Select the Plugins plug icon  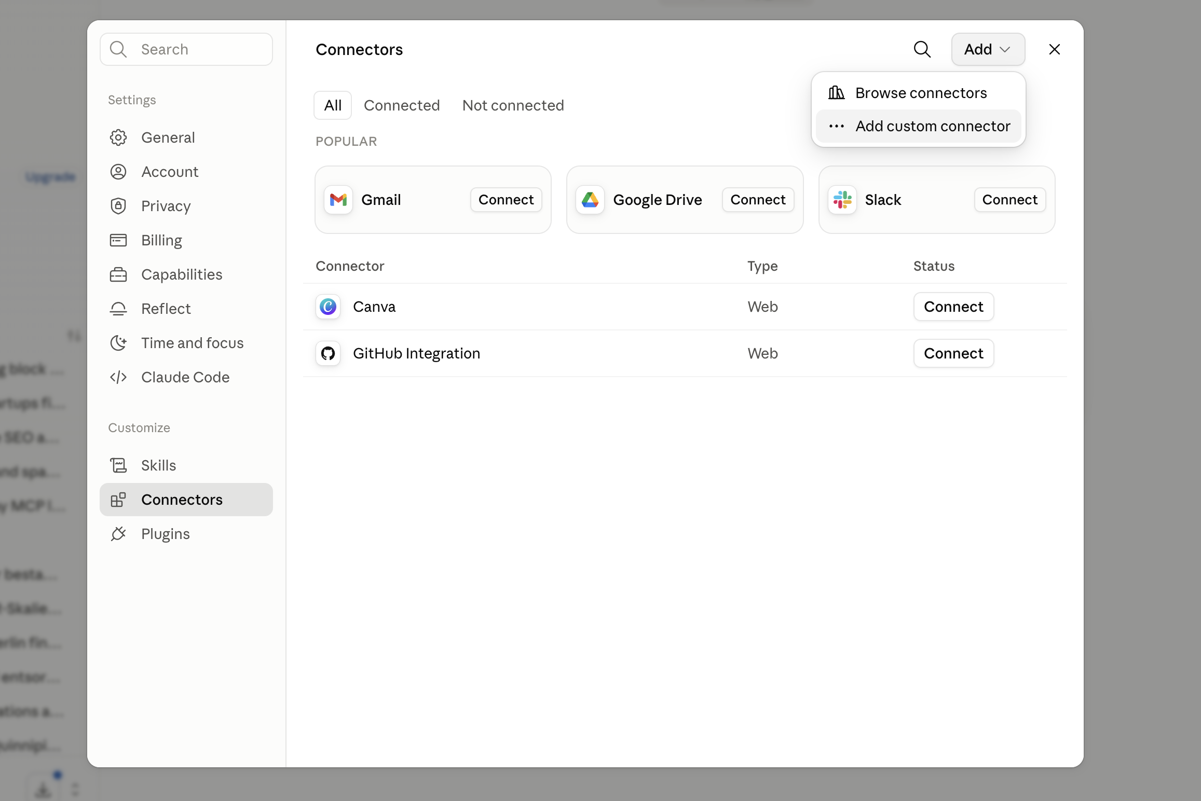point(118,534)
